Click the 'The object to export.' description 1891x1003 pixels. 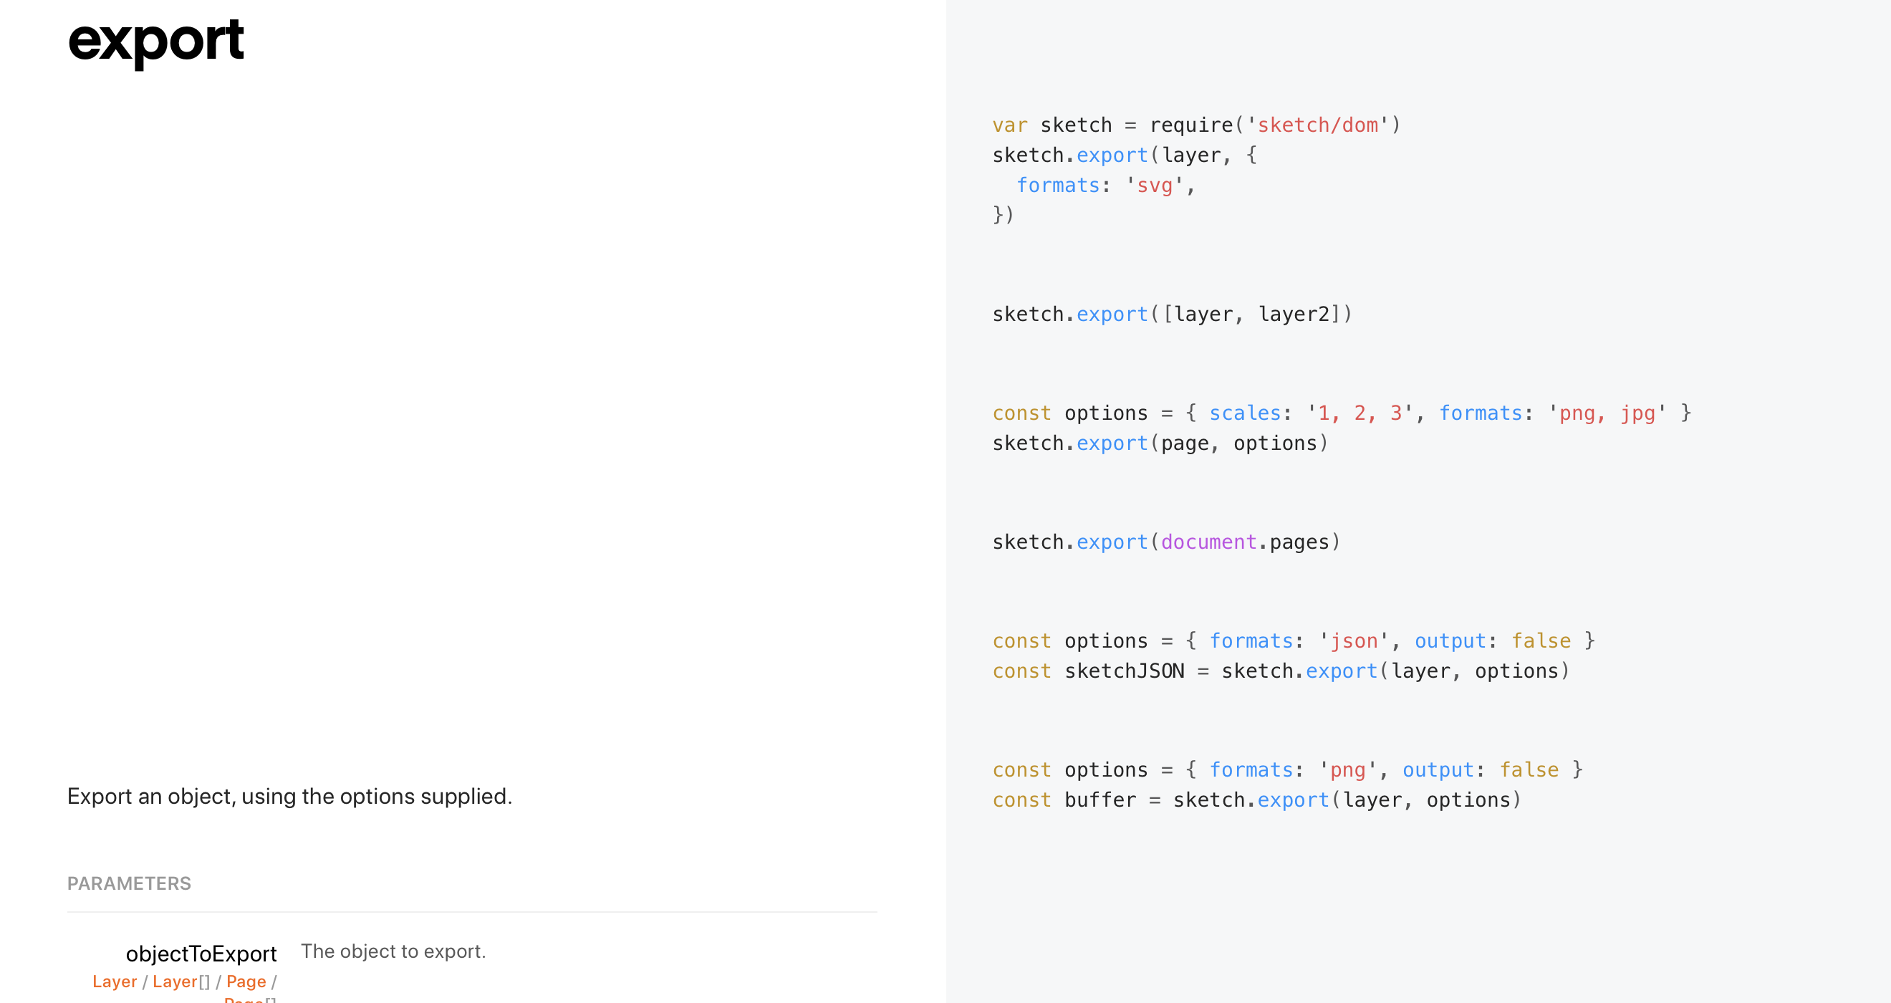click(x=393, y=951)
